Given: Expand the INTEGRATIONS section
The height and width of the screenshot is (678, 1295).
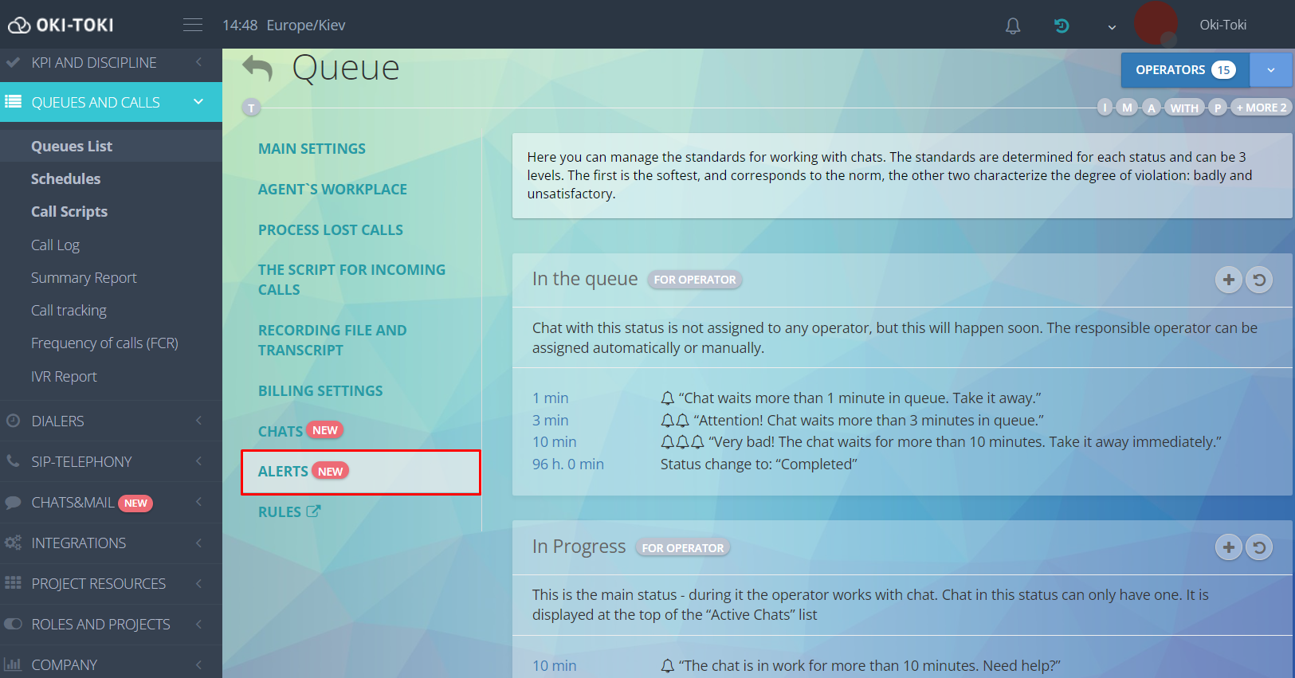Looking at the screenshot, I should pos(111,543).
